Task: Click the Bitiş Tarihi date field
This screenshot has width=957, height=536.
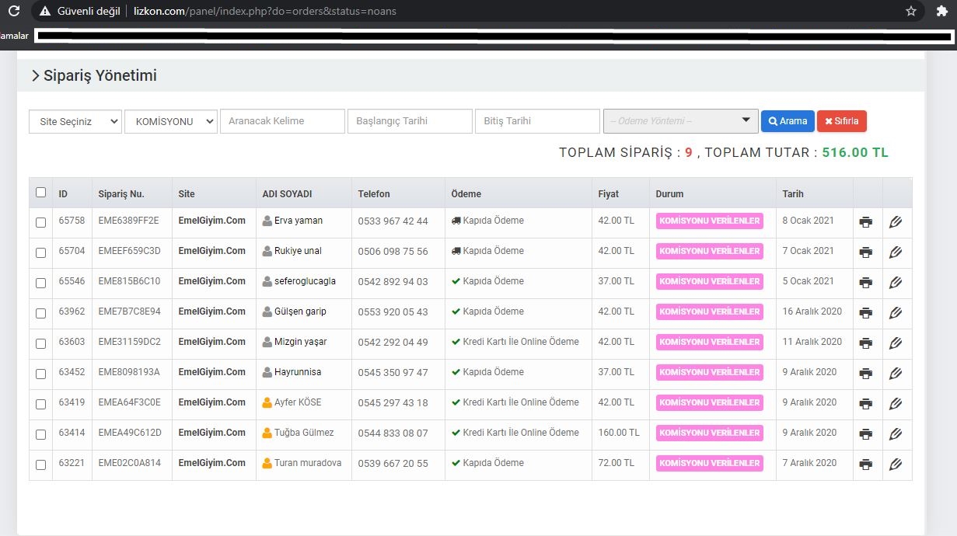Action: tap(537, 121)
